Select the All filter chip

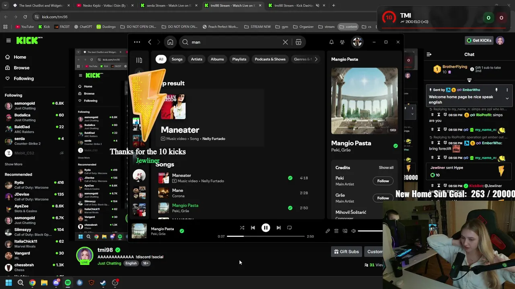click(161, 59)
